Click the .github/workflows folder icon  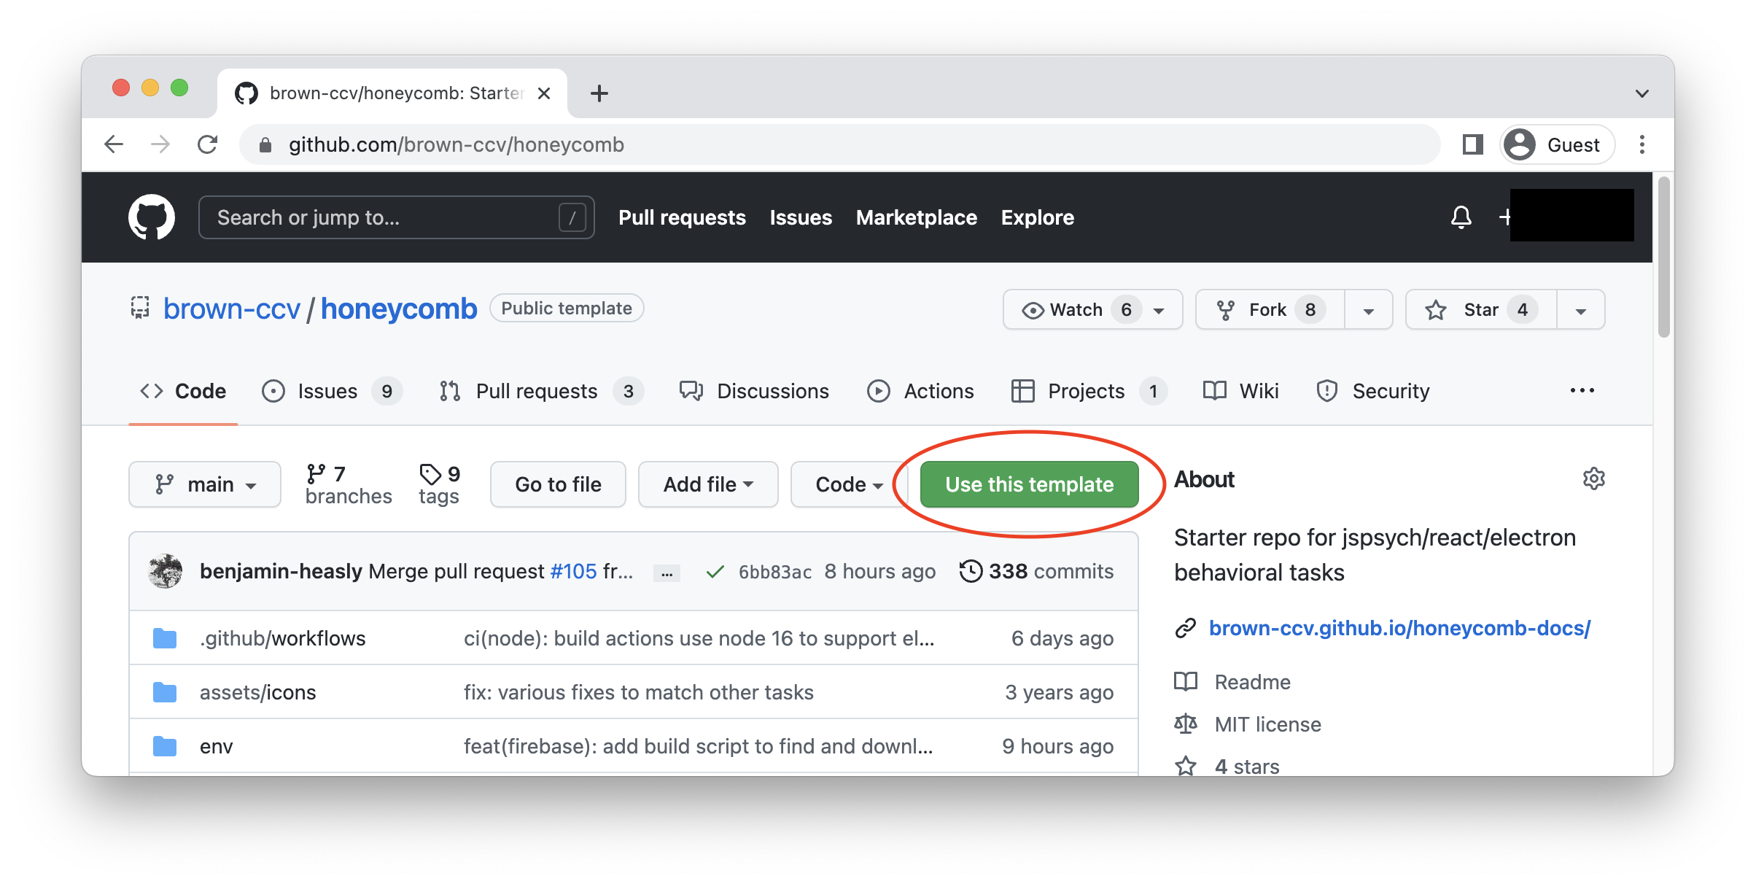(165, 638)
